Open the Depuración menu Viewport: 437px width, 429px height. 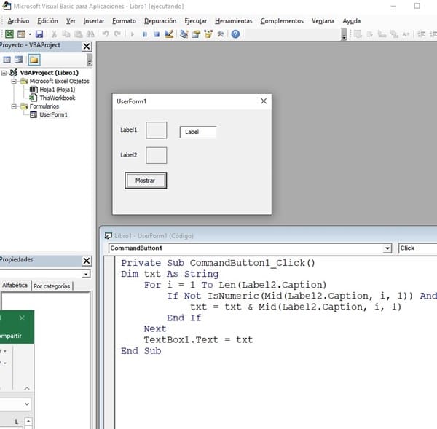pos(160,21)
